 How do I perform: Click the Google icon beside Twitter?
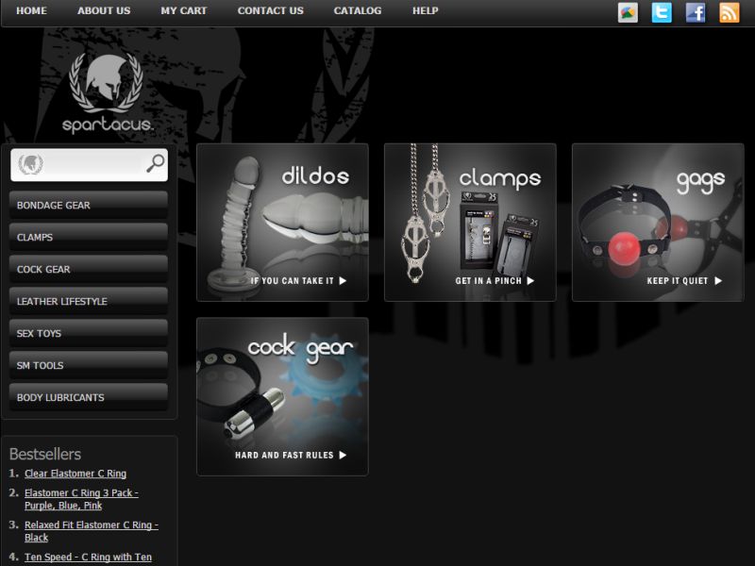pyautogui.click(x=628, y=12)
